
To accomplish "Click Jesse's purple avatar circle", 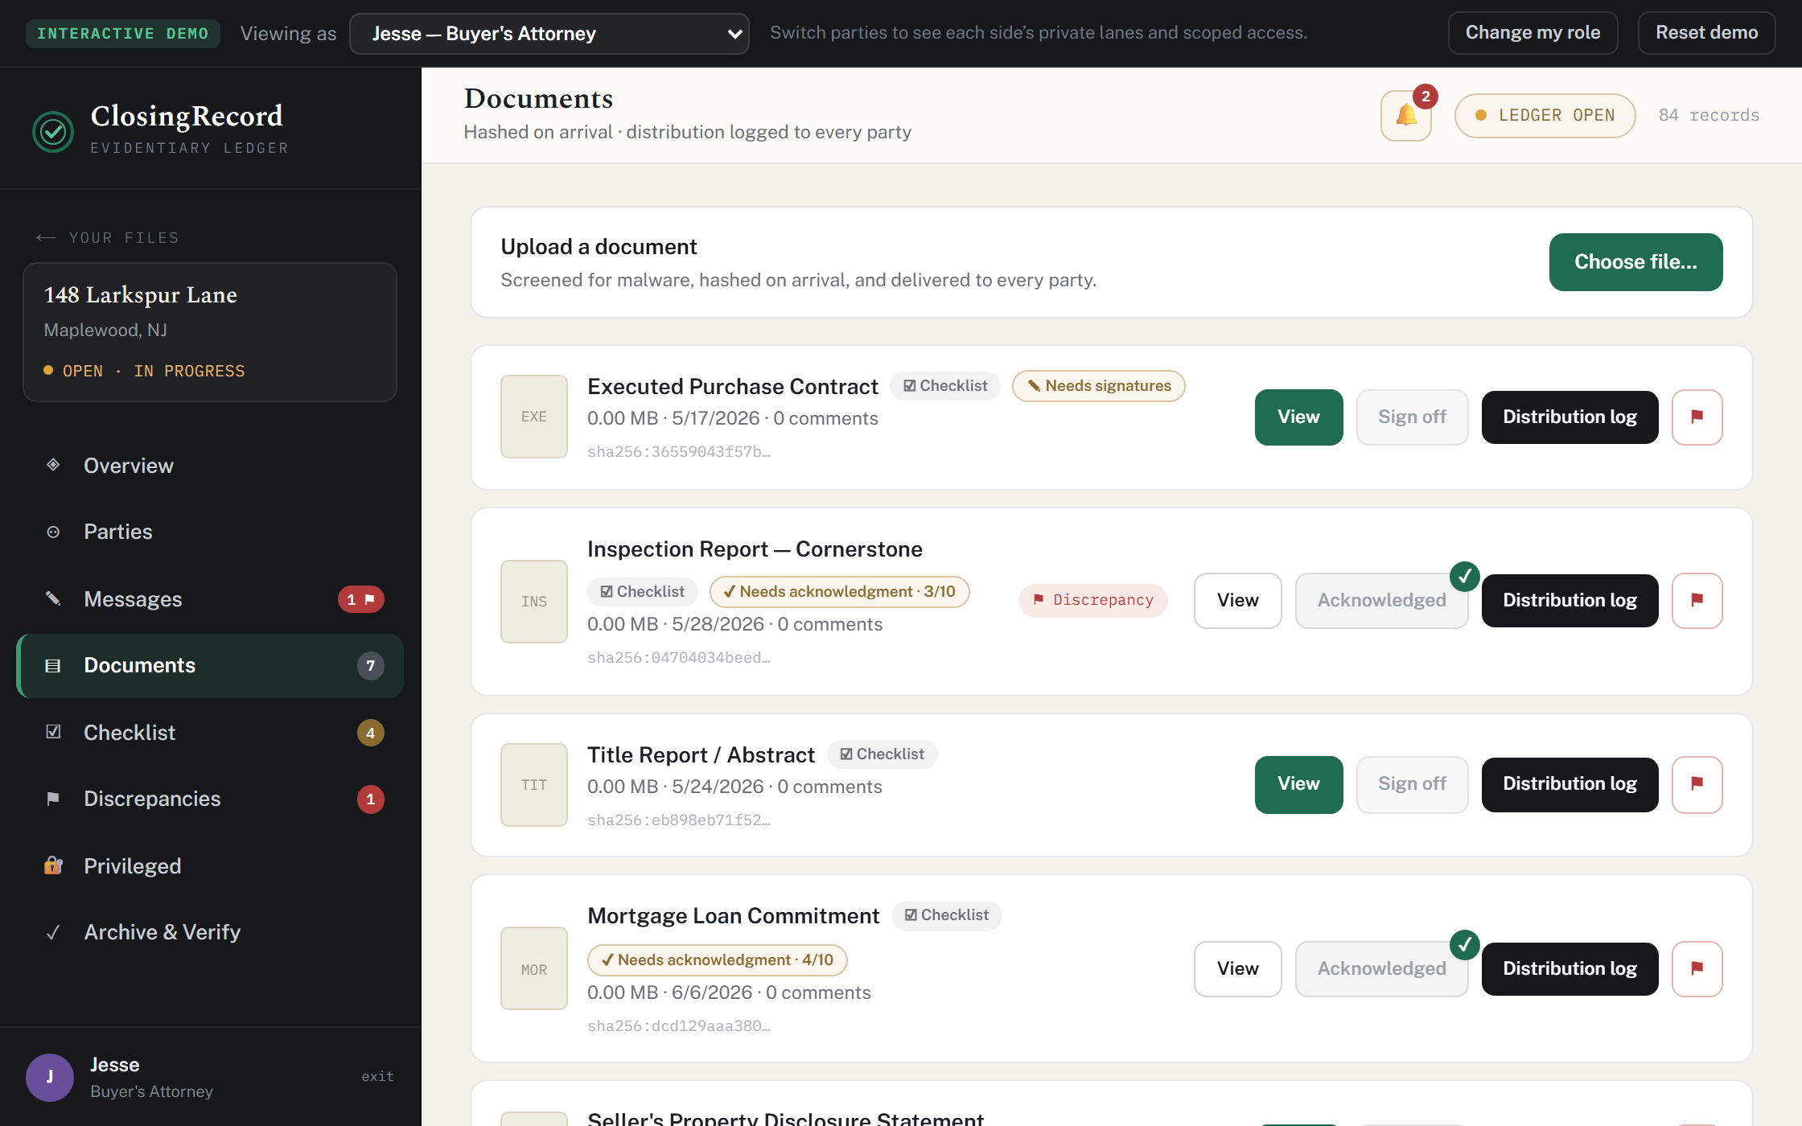I will pos(50,1077).
